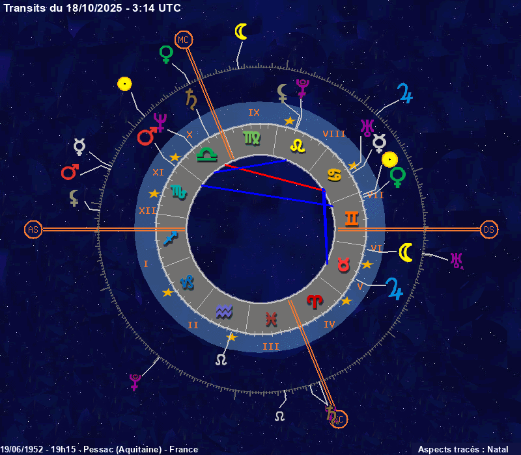Select the blue Sagittarius arrow glyph
Viewport: 521px width, 455px height.
point(171,238)
